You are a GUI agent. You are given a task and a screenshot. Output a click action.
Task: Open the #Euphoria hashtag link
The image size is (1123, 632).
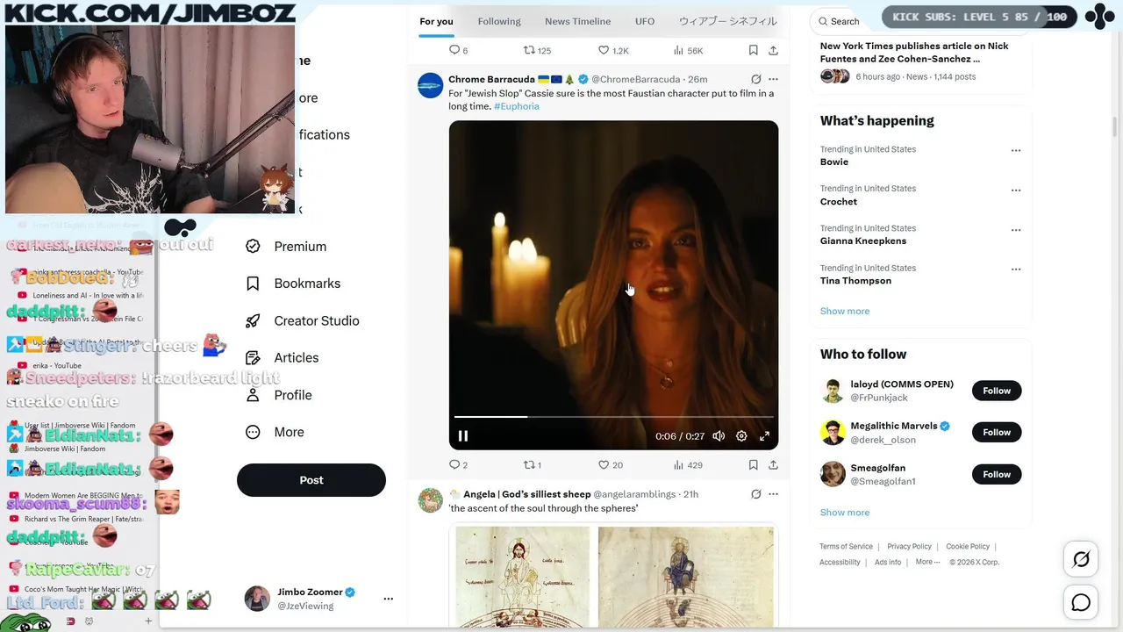[517, 106]
